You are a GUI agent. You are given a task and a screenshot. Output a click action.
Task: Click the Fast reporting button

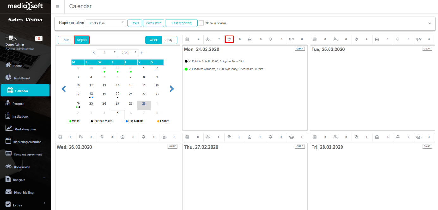pos(181,23)
